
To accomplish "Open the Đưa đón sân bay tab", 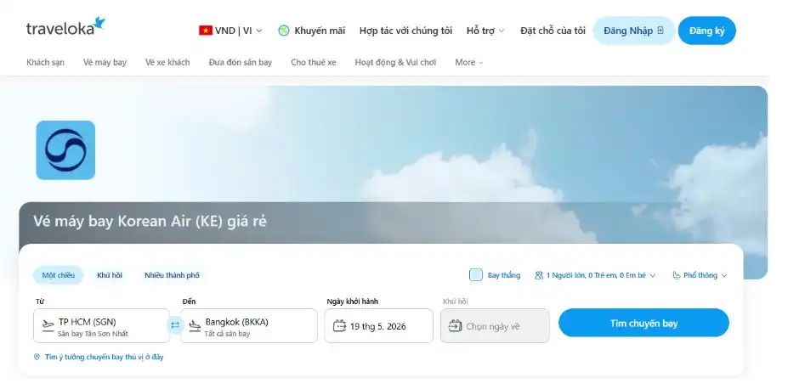I will pyautogui.click(x=241, y=62).
